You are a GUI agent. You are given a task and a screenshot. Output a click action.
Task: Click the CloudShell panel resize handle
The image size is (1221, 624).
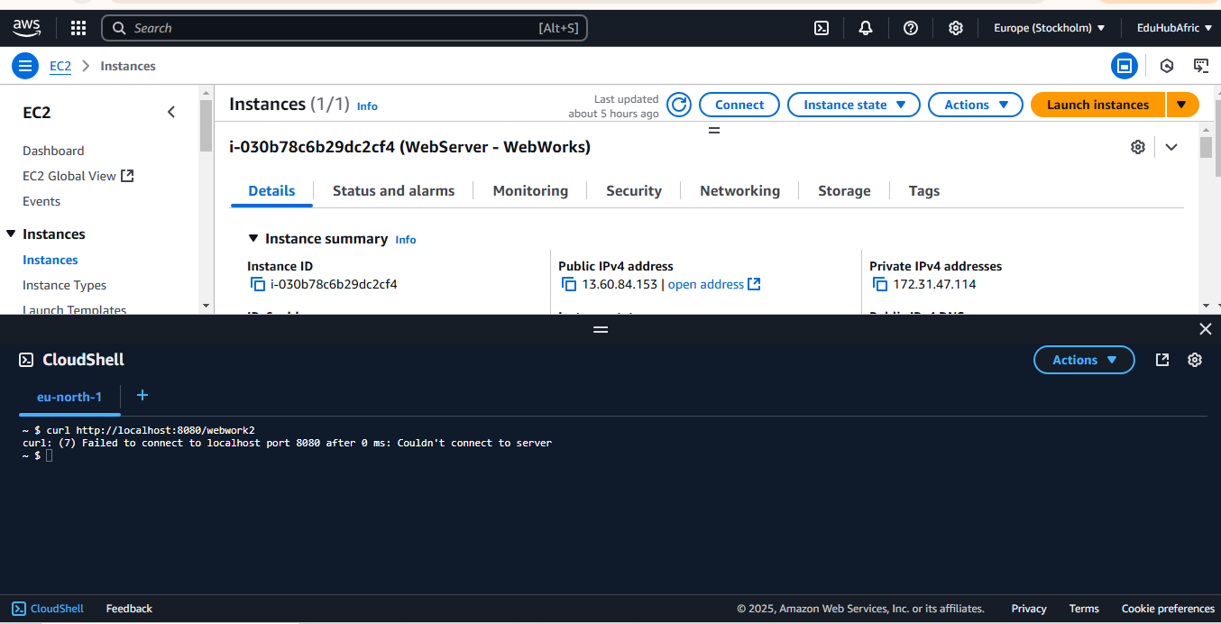click(601, 329)
